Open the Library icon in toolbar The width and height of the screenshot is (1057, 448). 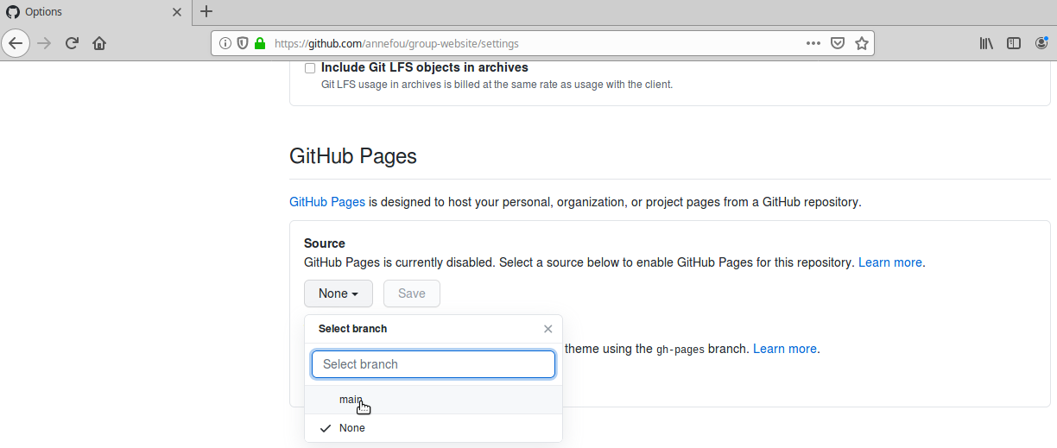pyautogui.click(x=986, y=43)
